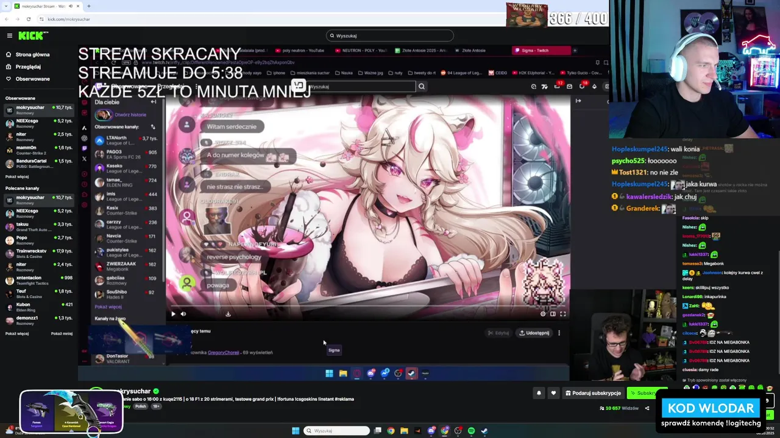Expand Pokaż więcej under Polecane kanały
The height and width of the screenshot is (438, 780).
click(x=17, y=334)
